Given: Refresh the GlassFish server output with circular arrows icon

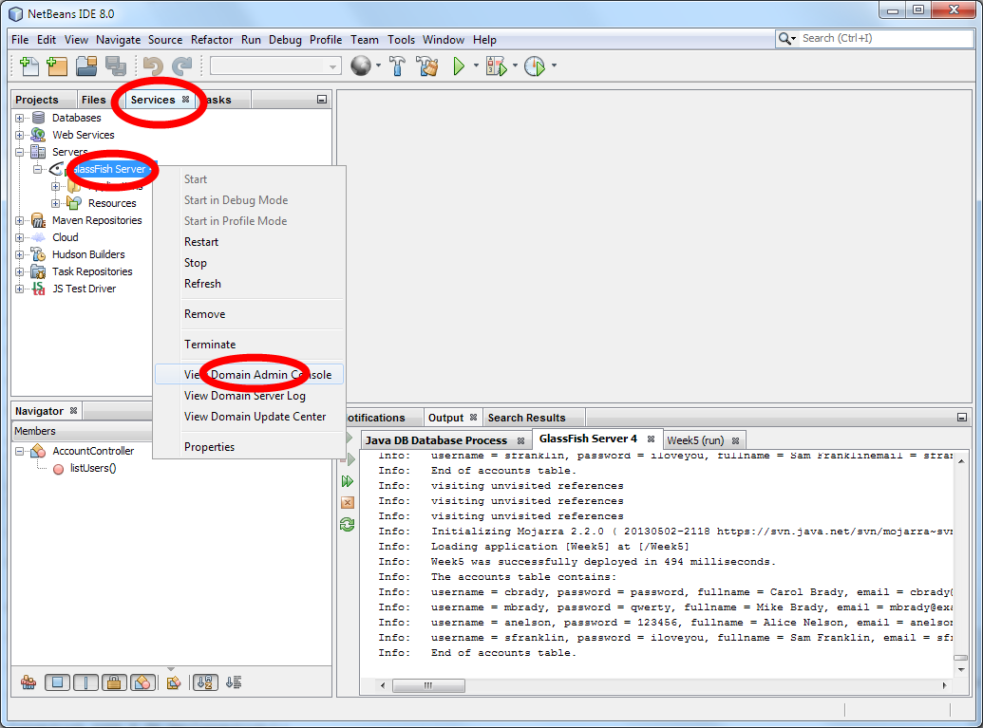Looking at the screenshot, I should (x=348, y=525).
